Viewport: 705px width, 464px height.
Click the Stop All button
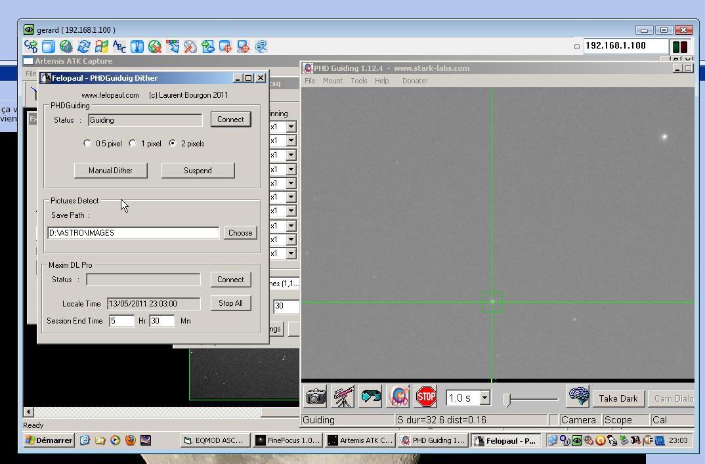[230, 303]
